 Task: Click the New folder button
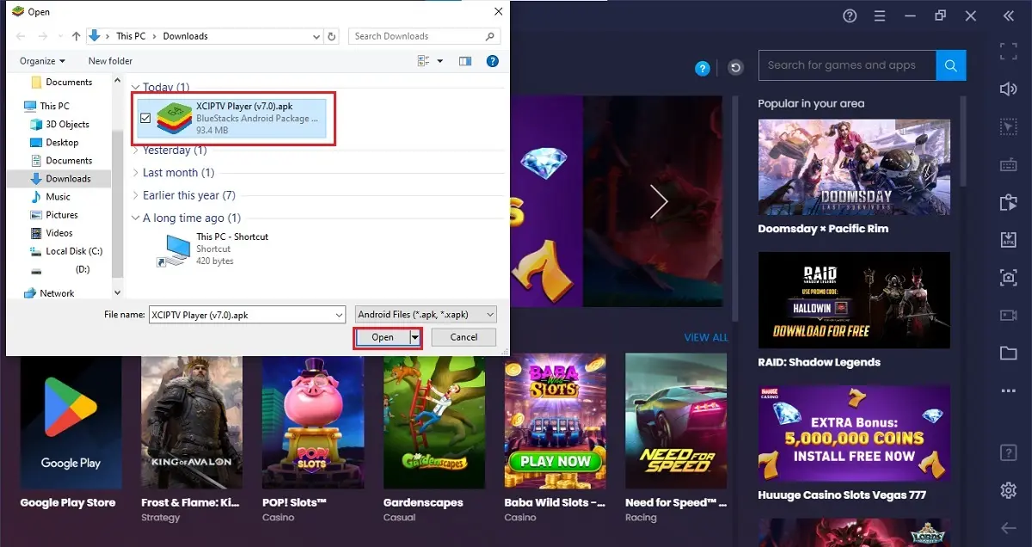tap(110, 61)
